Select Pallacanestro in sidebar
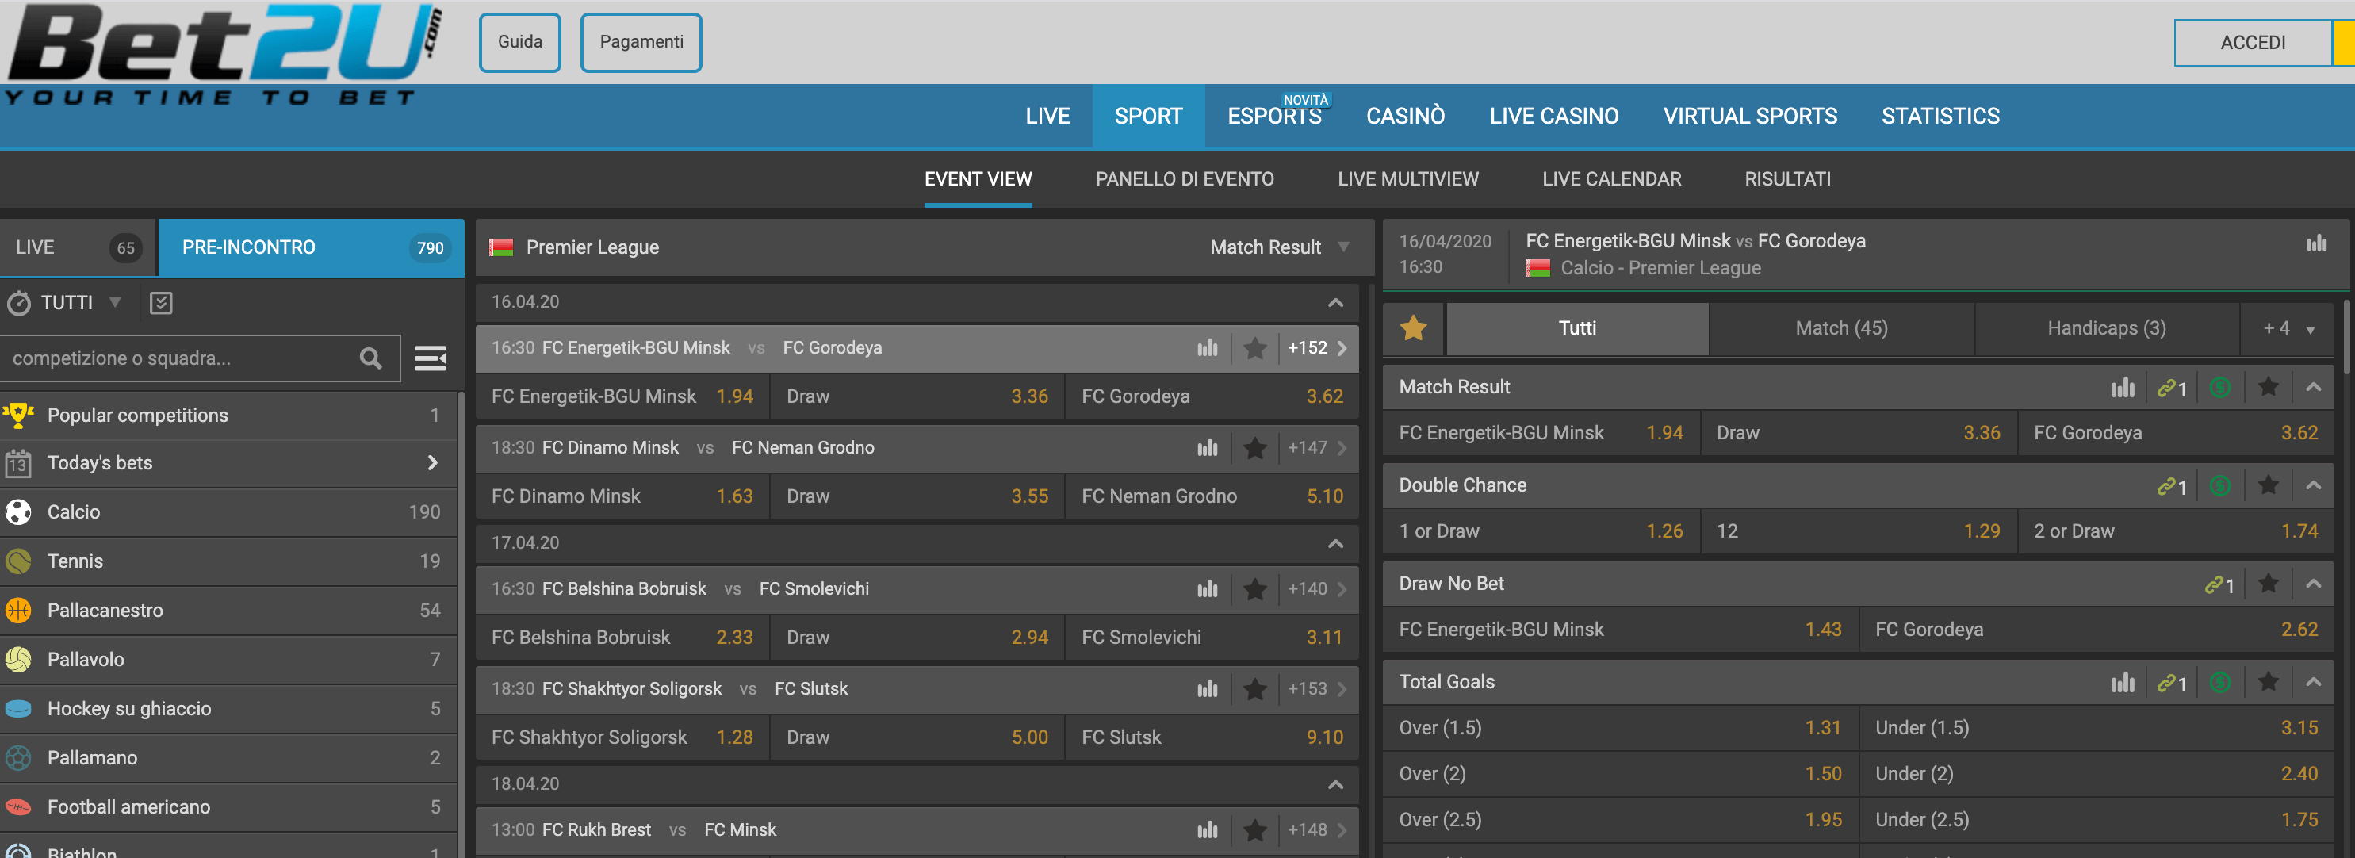 [x=228, y=610]
